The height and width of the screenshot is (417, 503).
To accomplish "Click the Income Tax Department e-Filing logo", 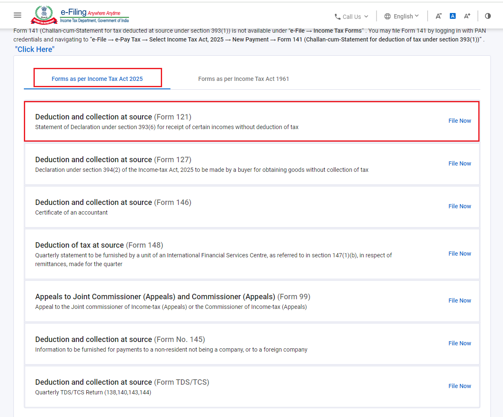I will [x=80, y=15].
